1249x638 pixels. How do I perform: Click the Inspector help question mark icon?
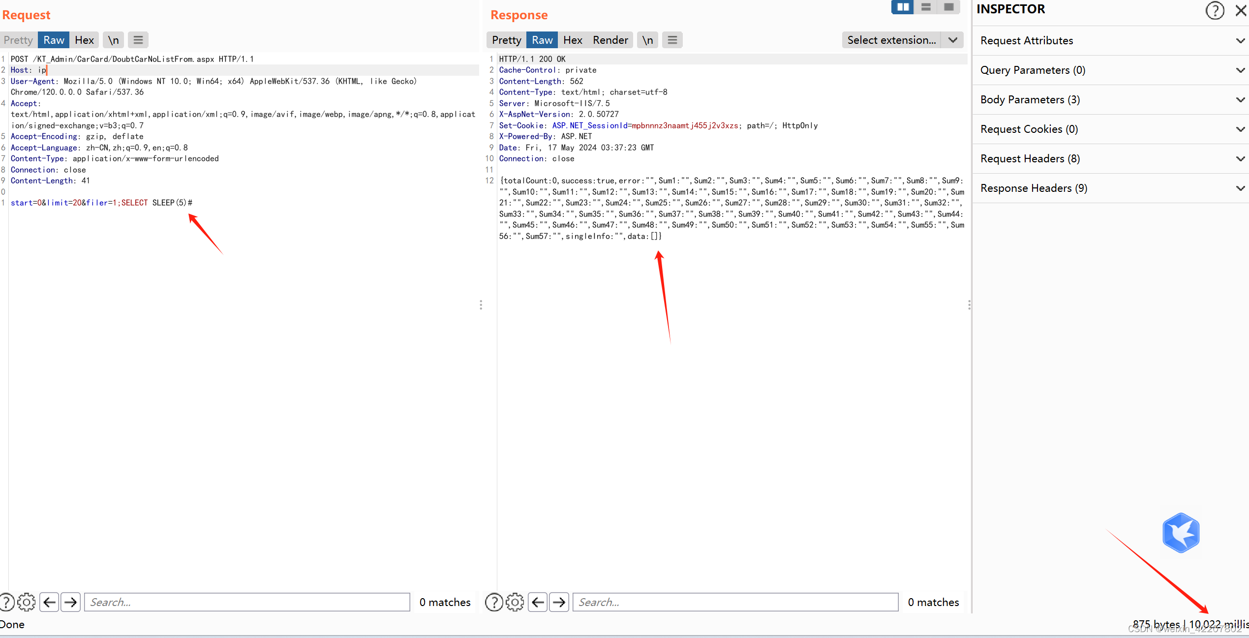pyautogui.click(x=1214, y=10)
